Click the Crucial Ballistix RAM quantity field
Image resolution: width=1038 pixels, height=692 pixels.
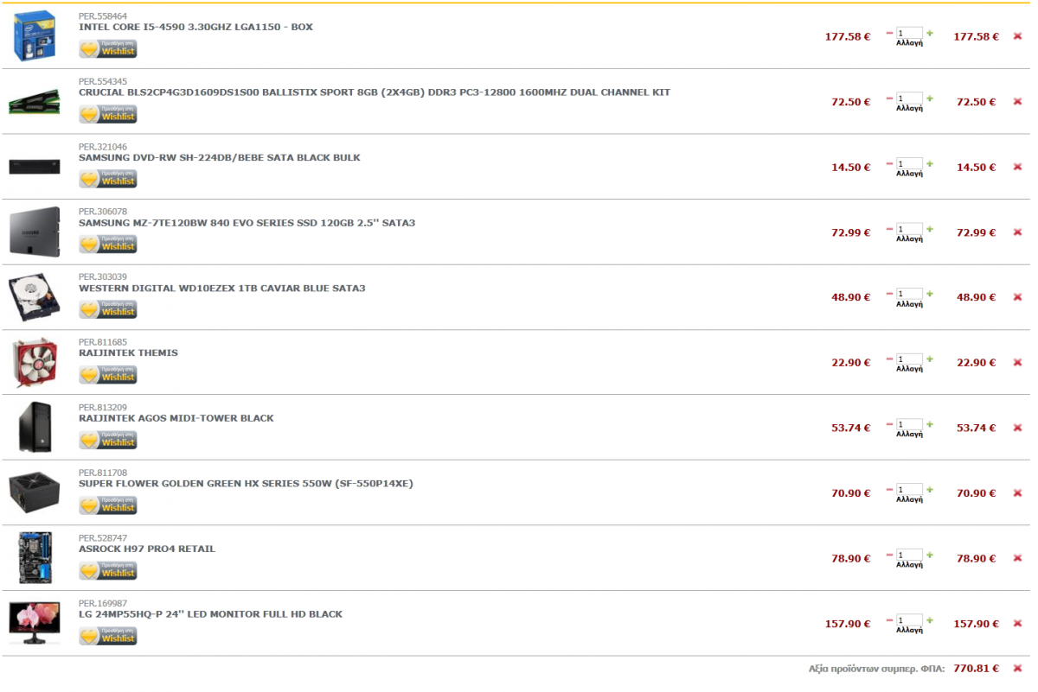point(909,98)
